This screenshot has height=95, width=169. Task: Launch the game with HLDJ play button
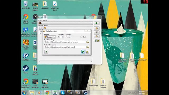tap(97, 23)
